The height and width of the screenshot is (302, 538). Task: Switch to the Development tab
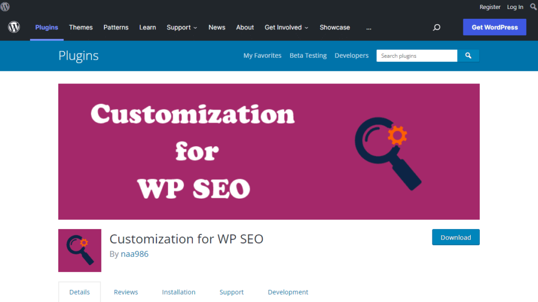tap(288, 292)
